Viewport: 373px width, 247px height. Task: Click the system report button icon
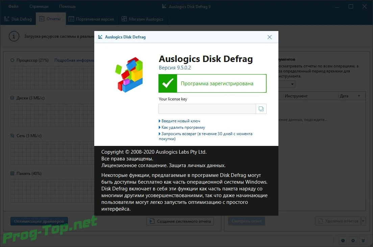pos(152,221)
